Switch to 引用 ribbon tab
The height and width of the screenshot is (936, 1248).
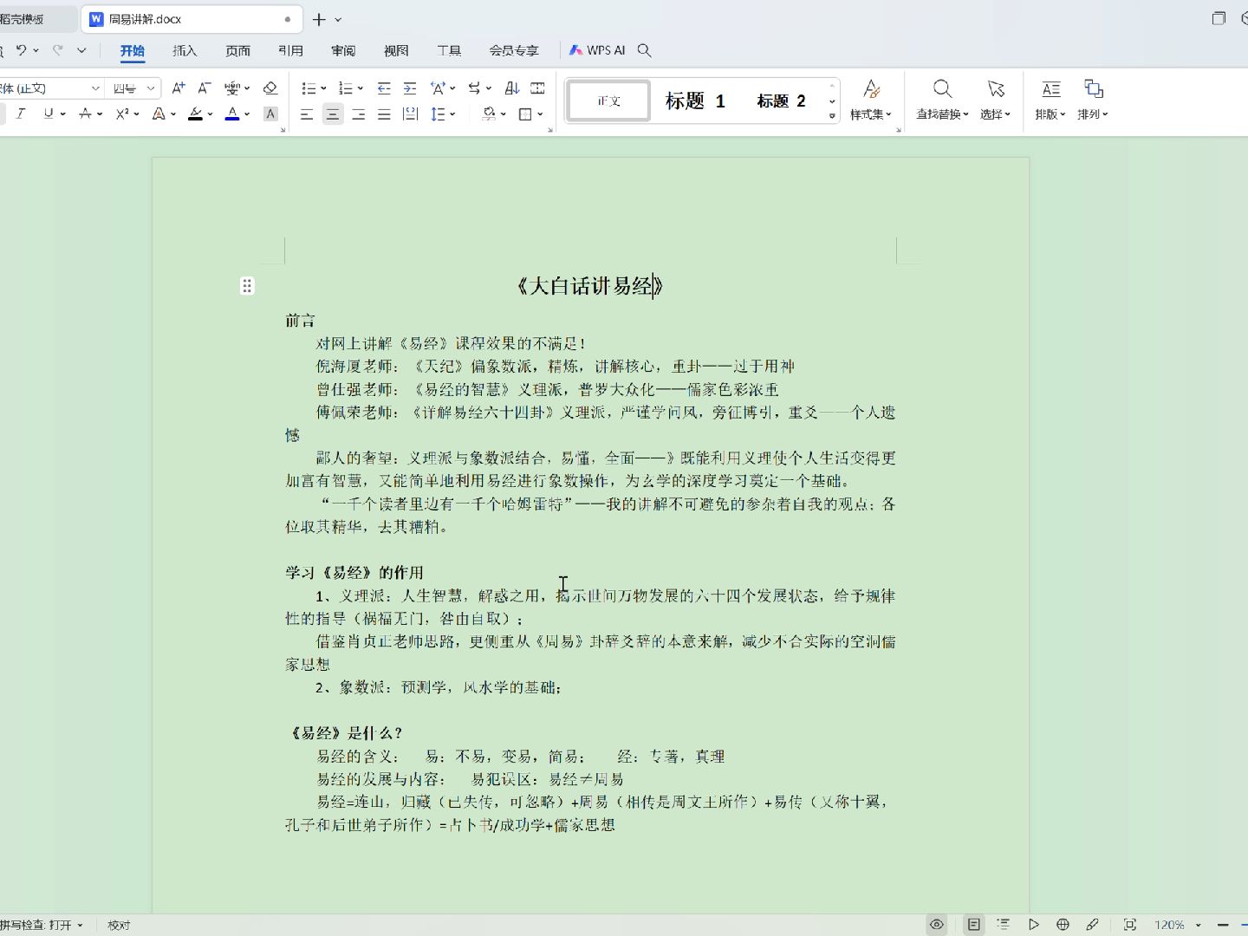(290, 50)
